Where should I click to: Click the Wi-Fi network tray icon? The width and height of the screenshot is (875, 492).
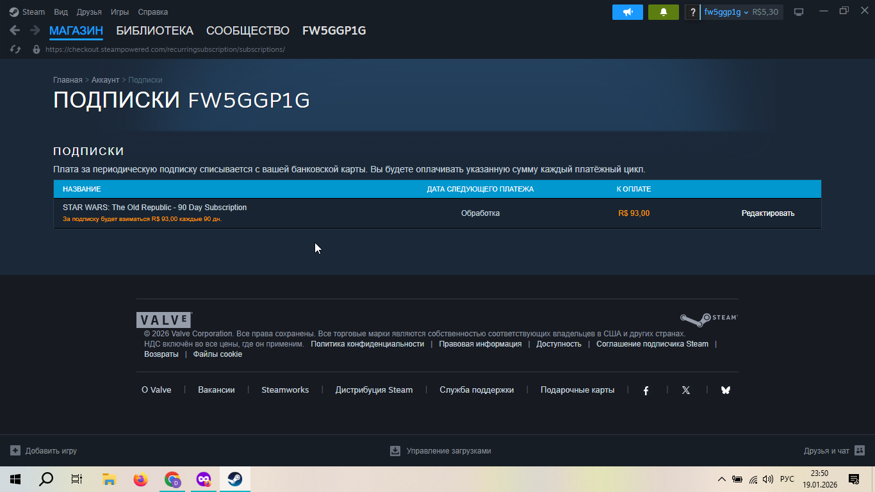coord(753,479)
